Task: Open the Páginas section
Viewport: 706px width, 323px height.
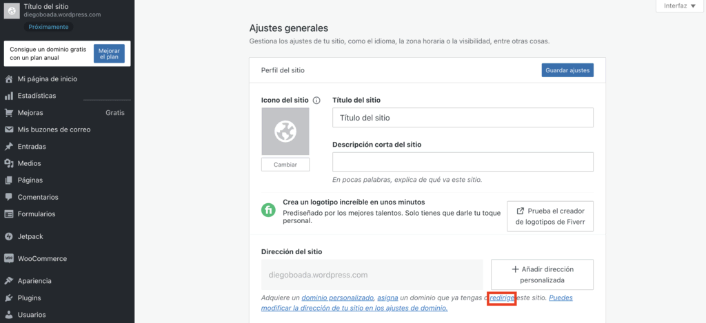Action: click(x=30, y=180)
